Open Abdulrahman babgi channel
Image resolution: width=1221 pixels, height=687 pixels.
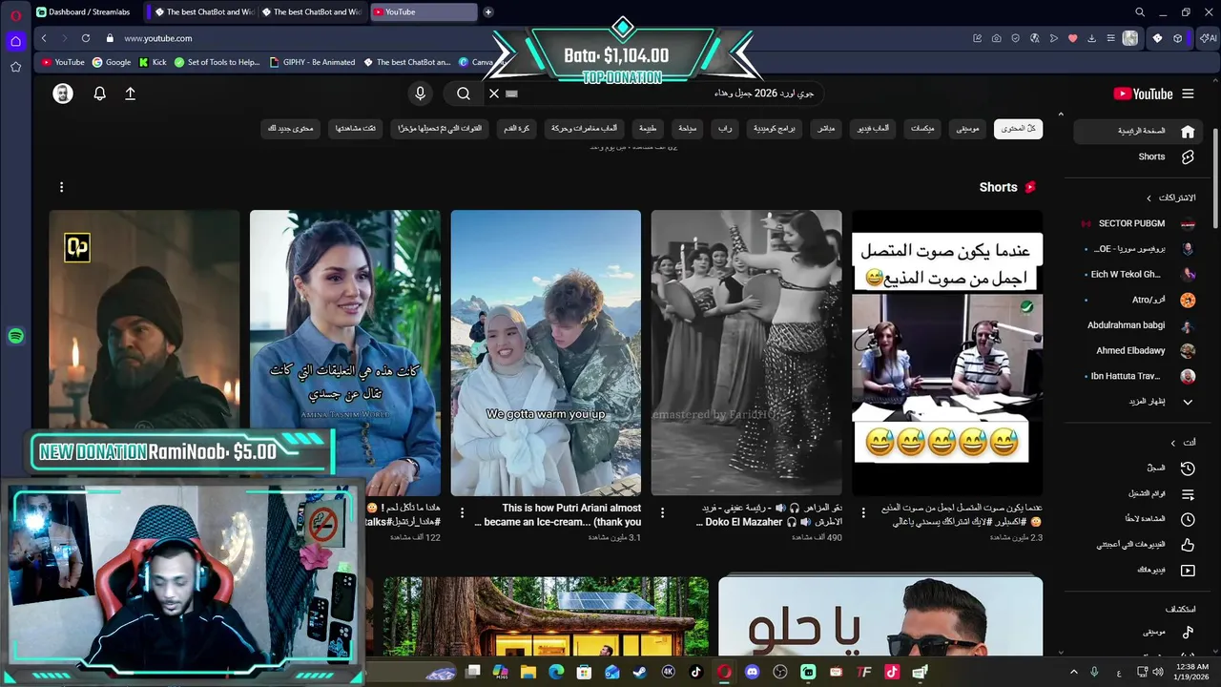(x=1137, y=325)
